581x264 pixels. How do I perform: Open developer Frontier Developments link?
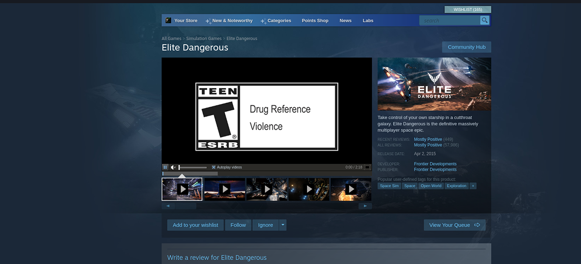(x=435, y=164)
